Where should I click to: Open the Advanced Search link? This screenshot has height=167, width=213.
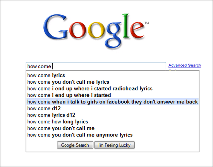coord(185,65)
